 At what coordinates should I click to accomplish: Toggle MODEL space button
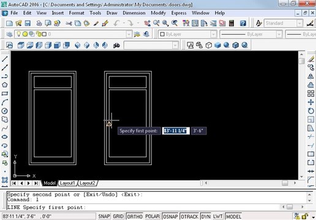click(234, 216)
